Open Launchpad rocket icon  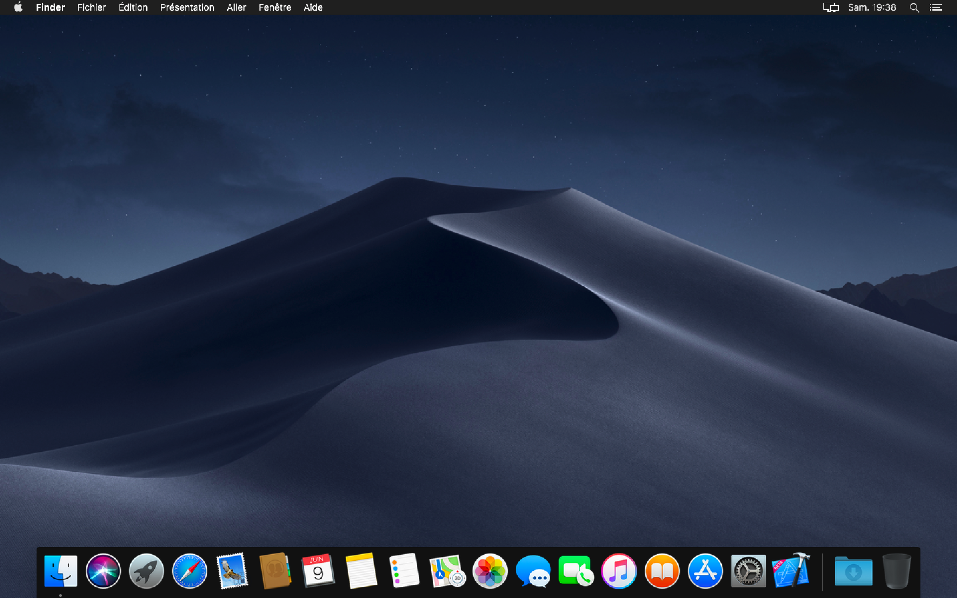[146, 571]
